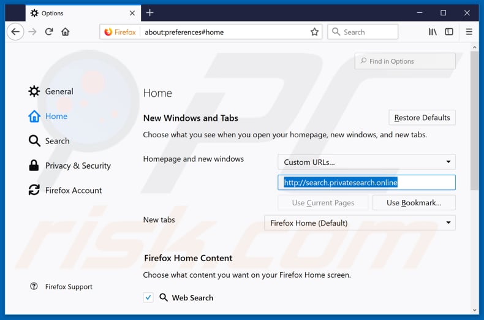
Task: Click the forward arrow navigation button
Action: point(32,32)
